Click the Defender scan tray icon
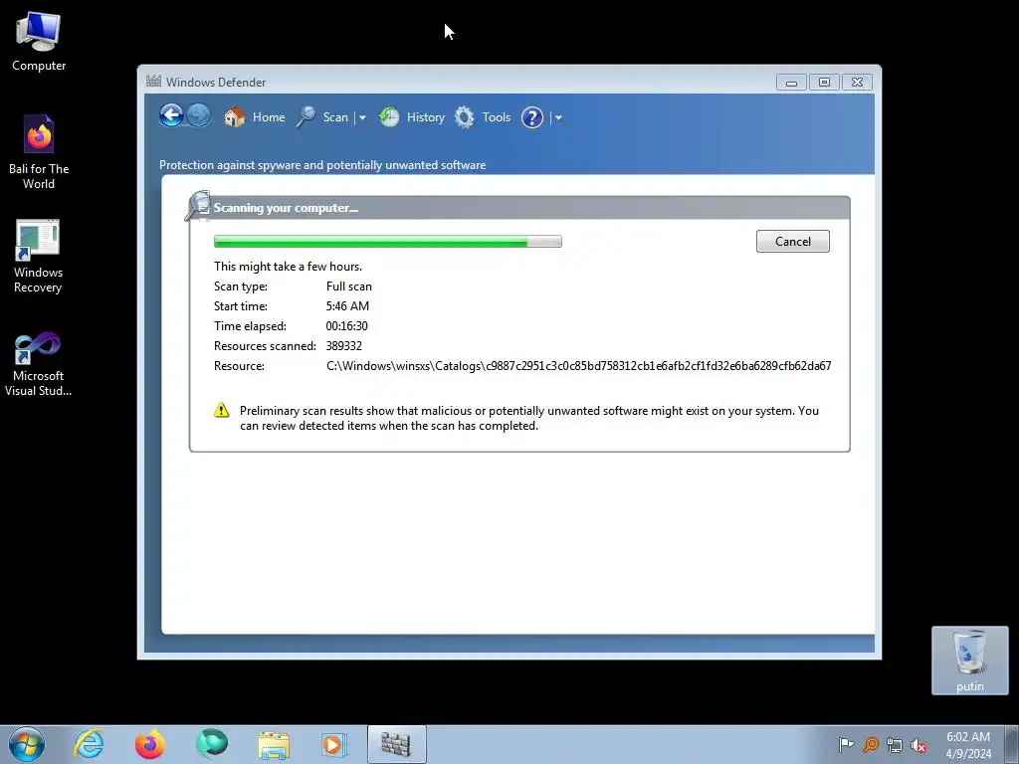 point(870,744)
